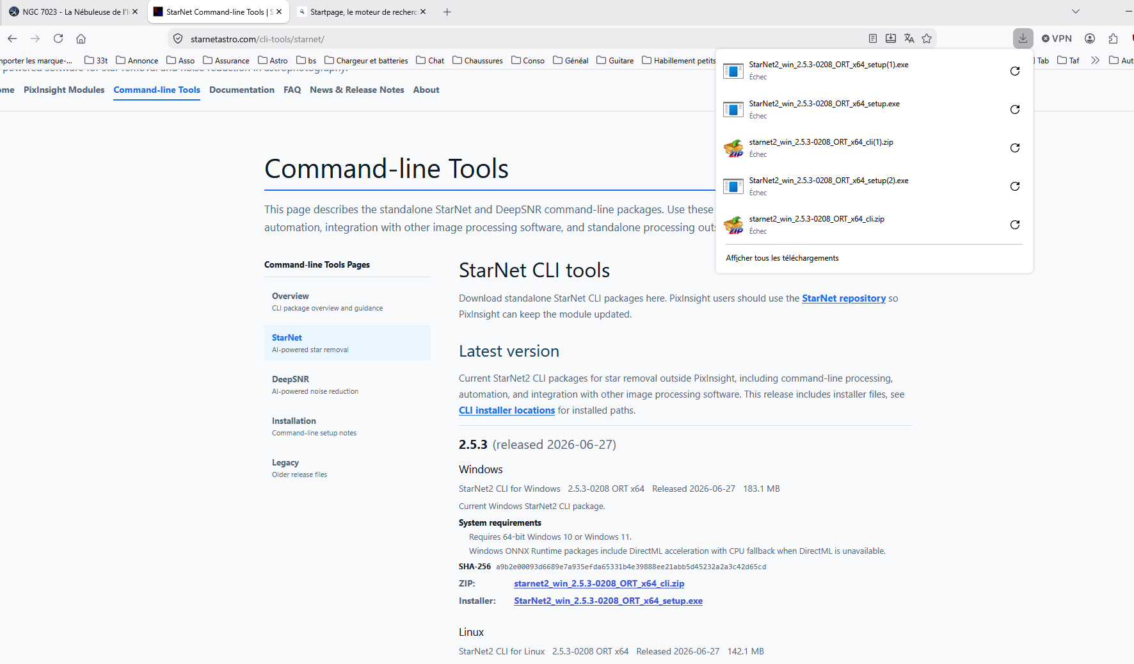Open the Chaussures bookmark folder
1134x664 pixels.
tap(477, 60)
